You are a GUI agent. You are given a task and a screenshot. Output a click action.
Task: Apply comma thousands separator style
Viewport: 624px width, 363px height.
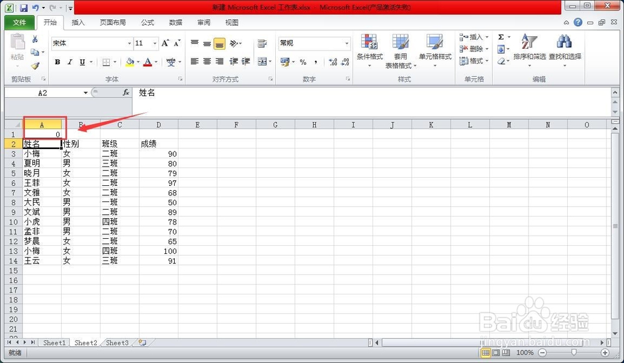pos(316,62)
